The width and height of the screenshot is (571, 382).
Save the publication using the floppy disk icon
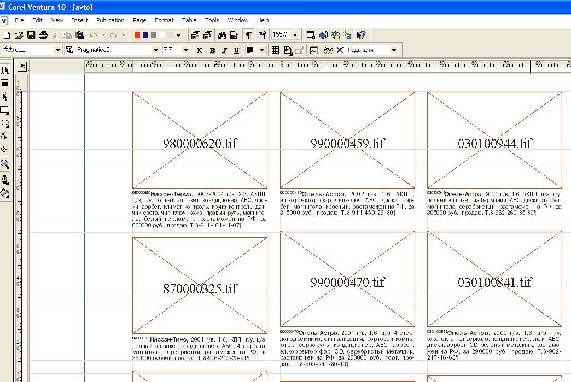(31, 36)
